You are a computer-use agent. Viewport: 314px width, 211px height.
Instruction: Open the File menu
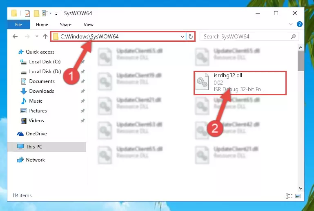[x=19, y=25]
